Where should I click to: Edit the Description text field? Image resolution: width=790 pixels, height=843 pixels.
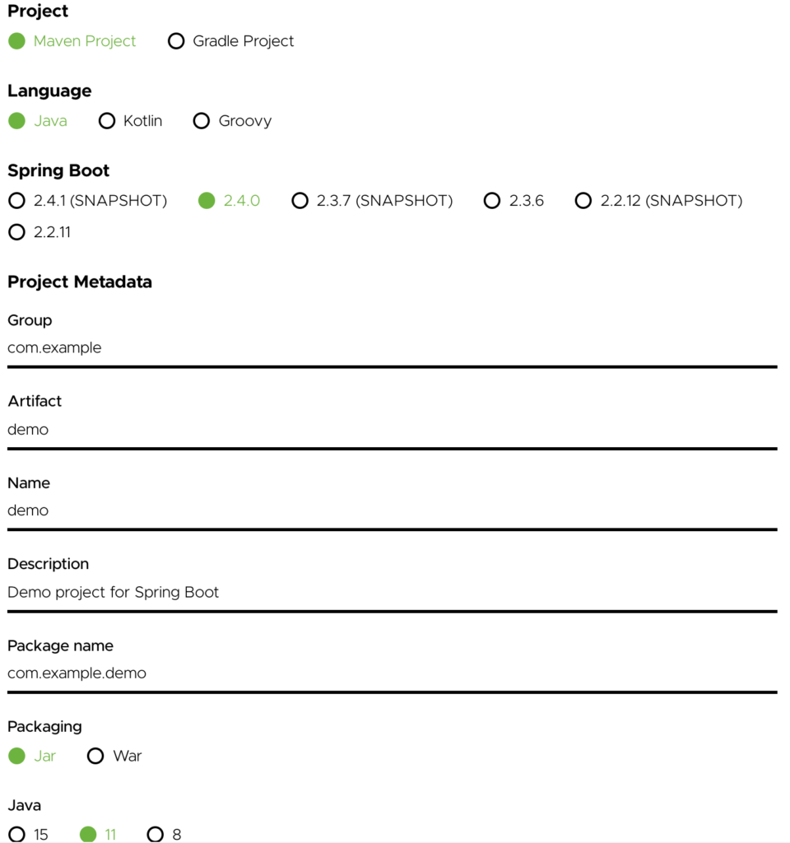coord(392,592)
